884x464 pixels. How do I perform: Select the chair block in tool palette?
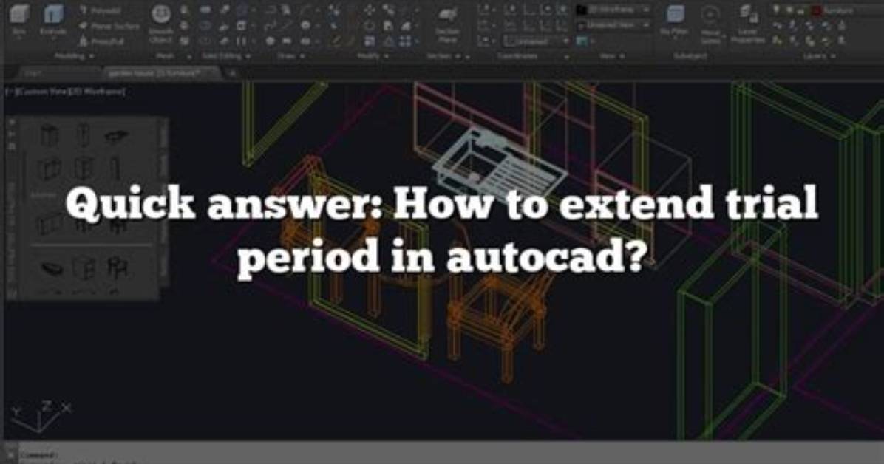[118, 267]
